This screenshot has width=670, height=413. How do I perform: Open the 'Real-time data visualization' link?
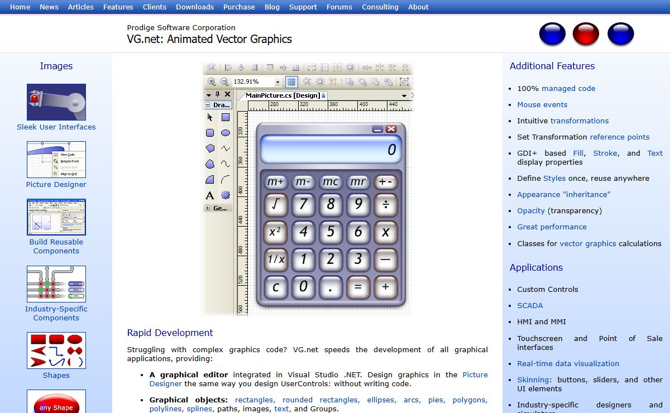568,363
